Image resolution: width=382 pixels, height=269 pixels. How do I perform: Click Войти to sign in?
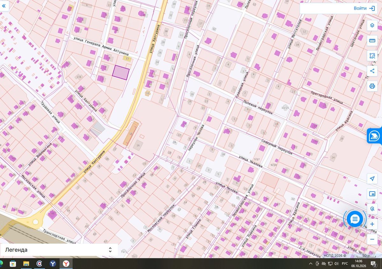(364, 9)
